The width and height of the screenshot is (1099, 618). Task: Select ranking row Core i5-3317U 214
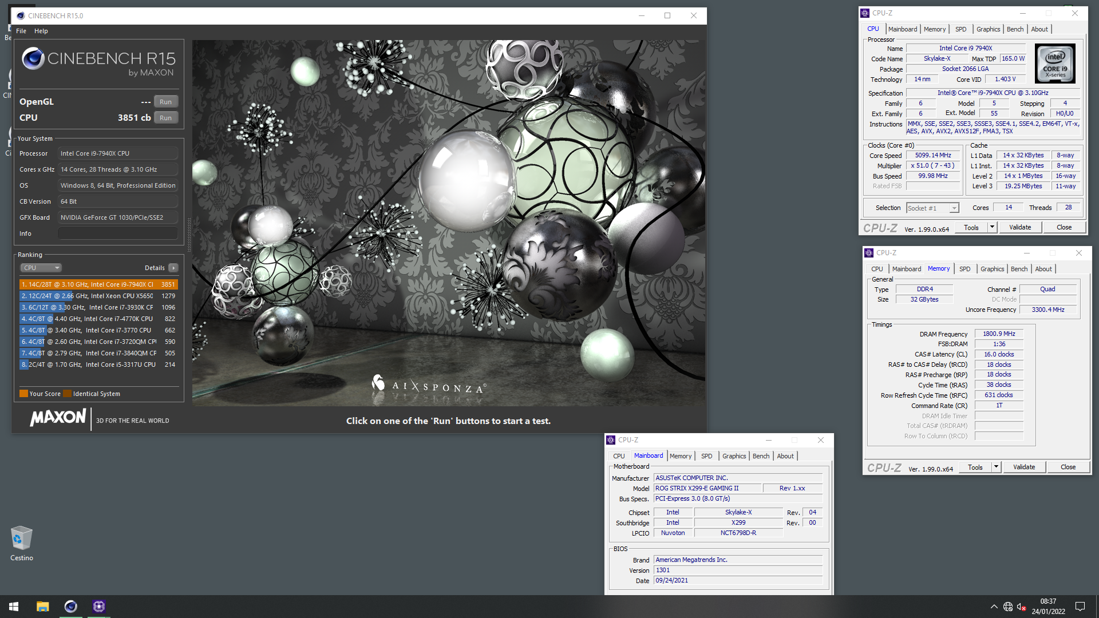(98, 365)
